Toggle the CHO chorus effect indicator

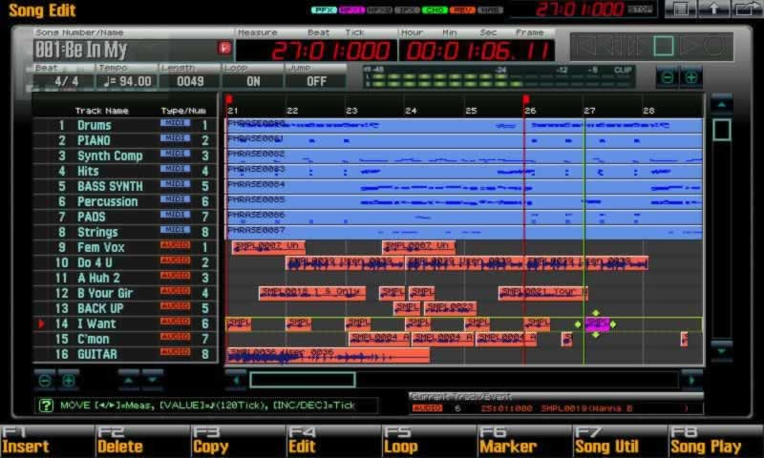433,10
